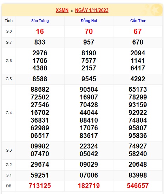Click Đồng Nai G.8 result 70

pyautogui.click(x=89, y=32)
